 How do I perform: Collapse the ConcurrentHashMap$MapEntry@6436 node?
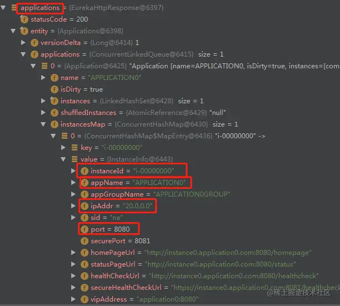pos(53,136)
